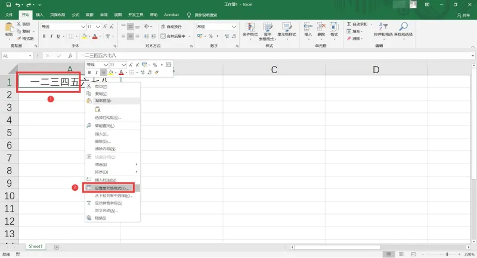Switch to the Formulas (公式) ribbon tab
Screen dimensions: 477x258
[x=76, y=14]
